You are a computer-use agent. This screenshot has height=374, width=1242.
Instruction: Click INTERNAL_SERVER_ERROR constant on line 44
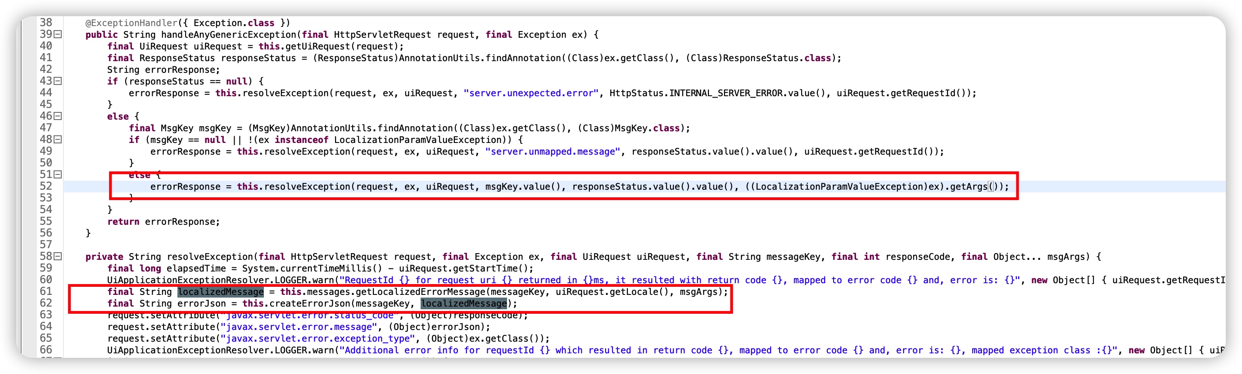tap(725, 93)
